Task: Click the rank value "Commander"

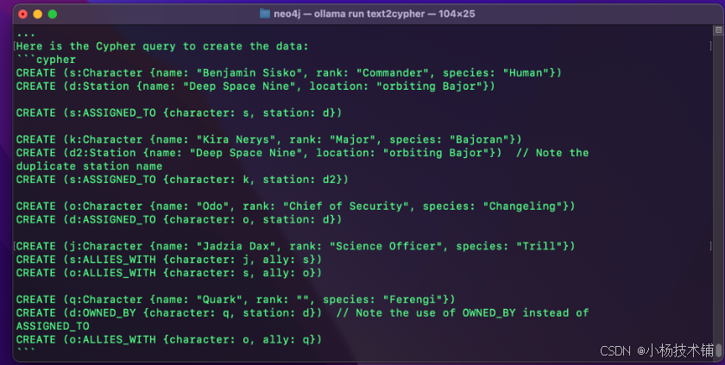Action: [x=393, y=73]
